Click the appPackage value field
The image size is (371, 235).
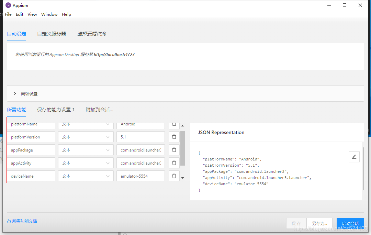click(x=140, y=150)
